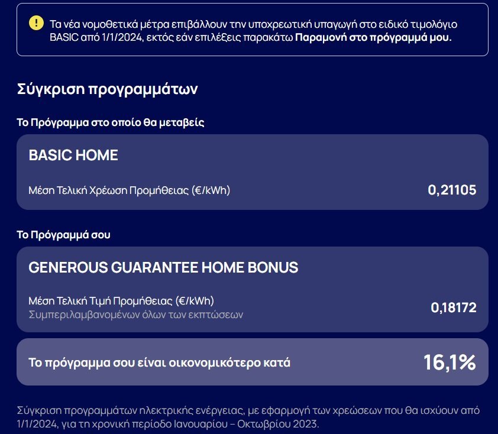Select the BASIC HOME program title
The width and height of the screenshot is (498, 434).
pyautogui.click(x=73, y=155)
